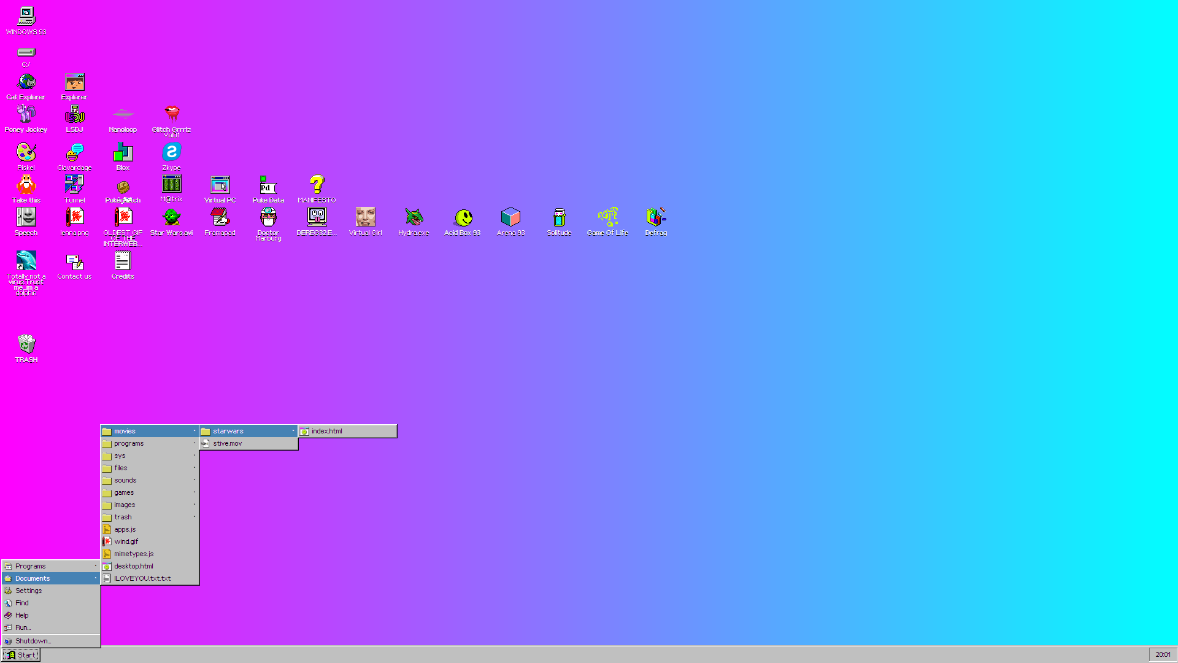This screenshot has height=663, width=1178.
Task: Open the Cat Explorer desktop icon
Action: [x=26, y=83]
